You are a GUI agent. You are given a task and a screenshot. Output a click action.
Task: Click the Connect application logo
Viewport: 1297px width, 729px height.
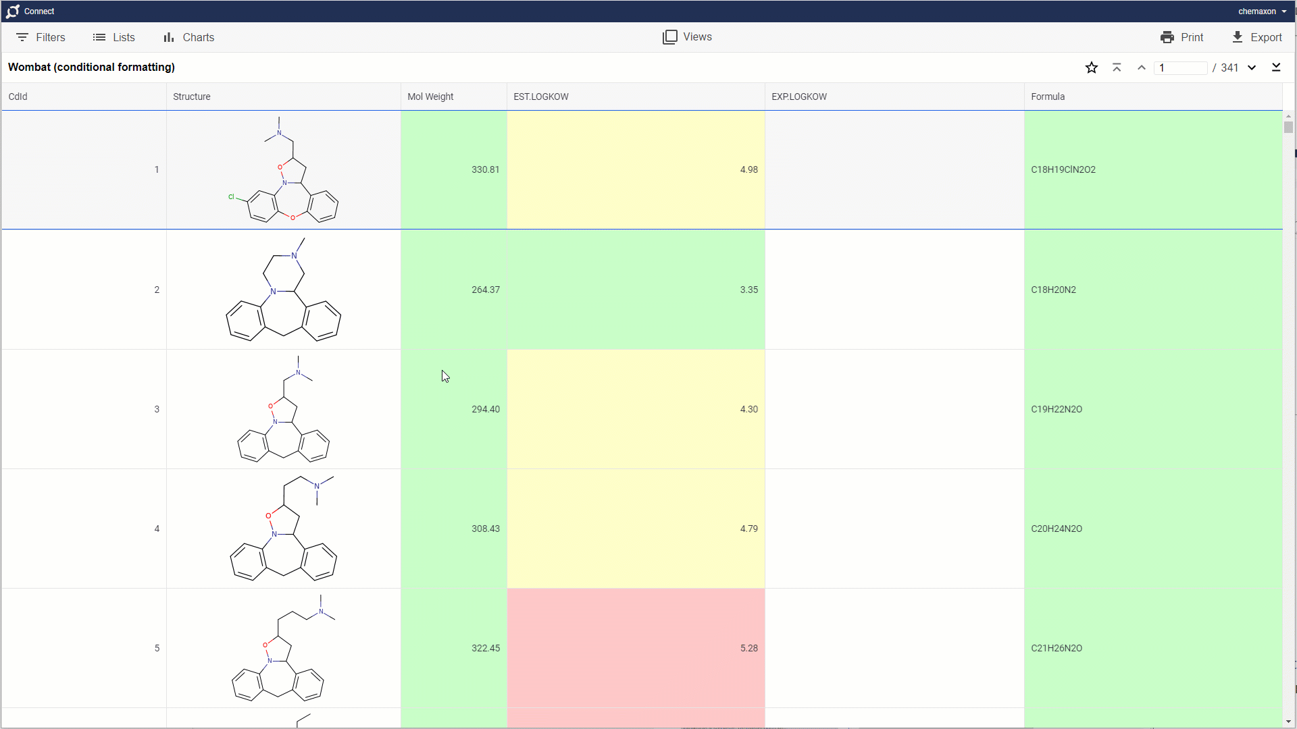[x=12, y=11]
